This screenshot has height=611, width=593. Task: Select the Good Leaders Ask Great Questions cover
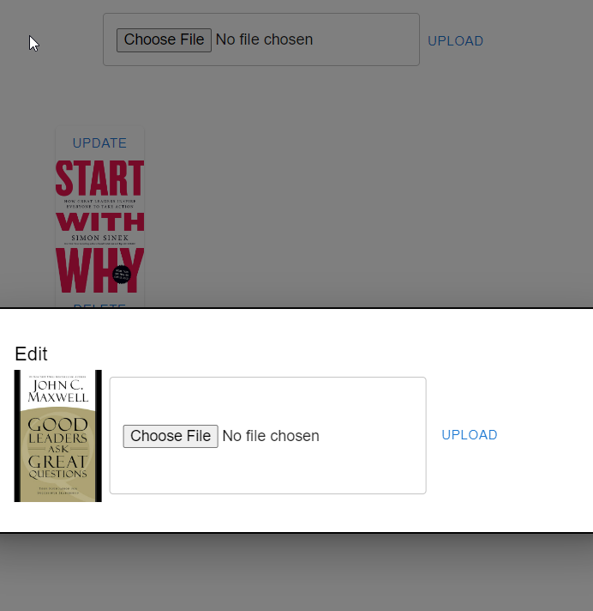[x=58, y=436]
